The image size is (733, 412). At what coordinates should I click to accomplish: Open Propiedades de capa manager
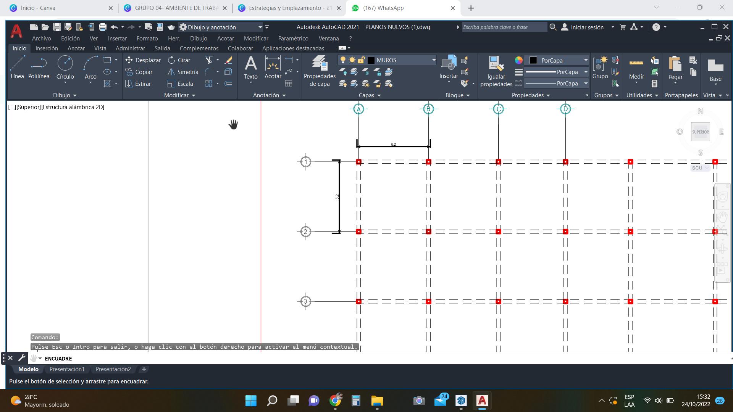[320, 71]
